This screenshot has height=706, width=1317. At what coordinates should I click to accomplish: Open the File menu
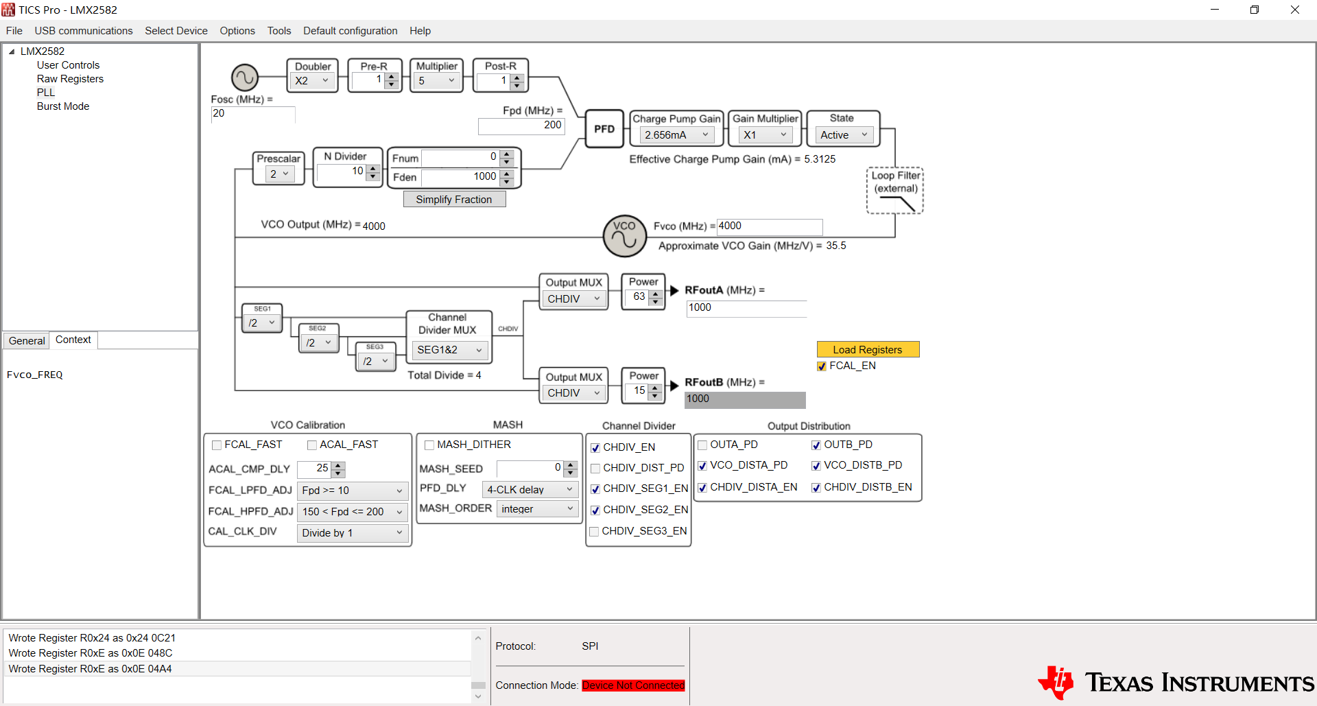pos(14,31)
